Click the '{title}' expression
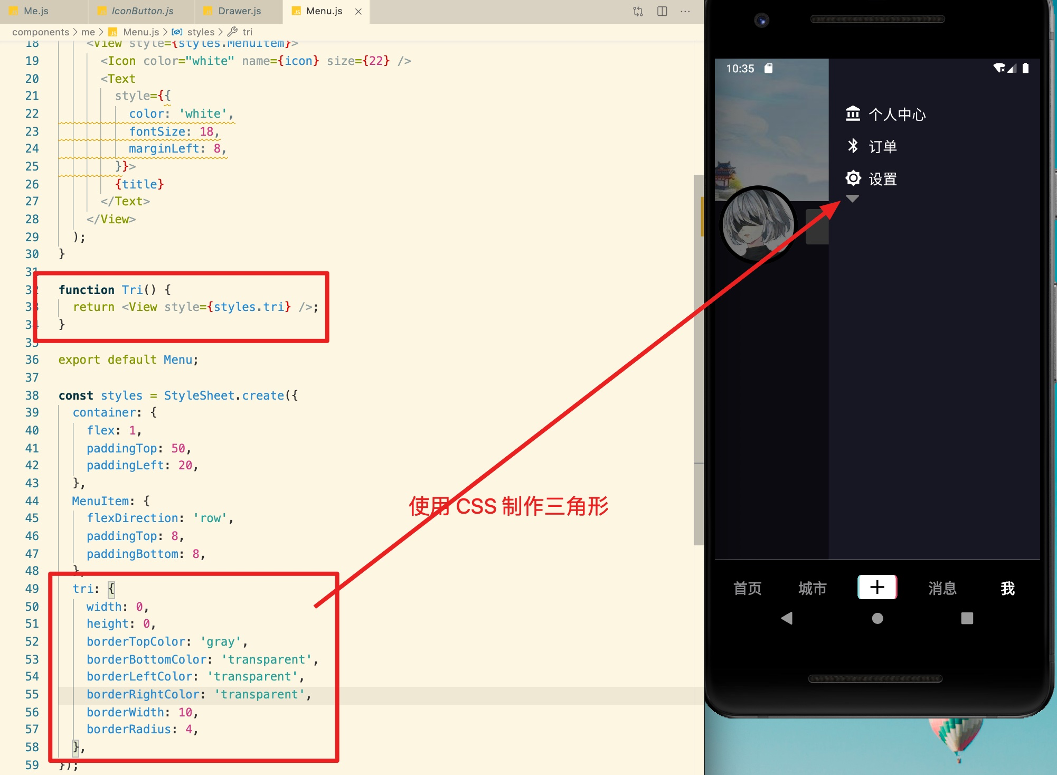Screen dimensions: 1057x775 click(x=139, y=185)
